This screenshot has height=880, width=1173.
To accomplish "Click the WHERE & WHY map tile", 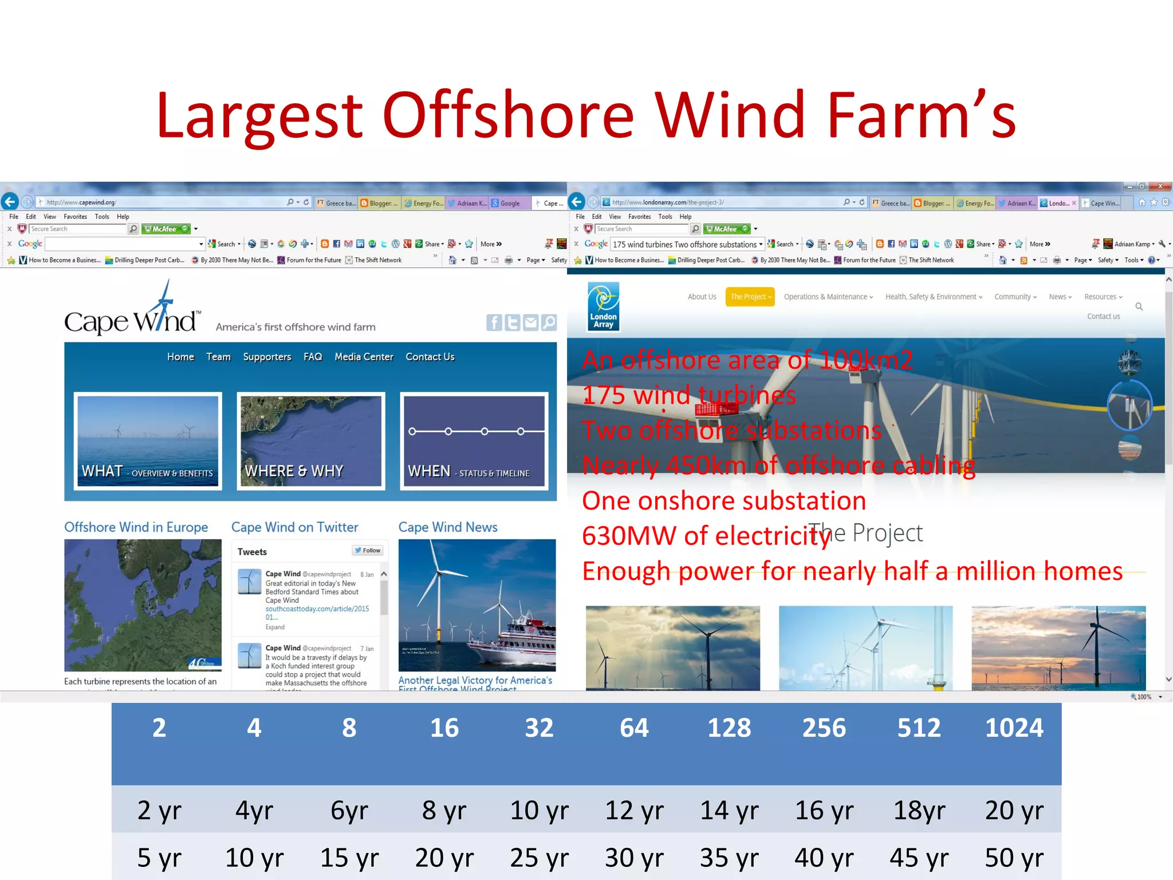I will point(311,441).
